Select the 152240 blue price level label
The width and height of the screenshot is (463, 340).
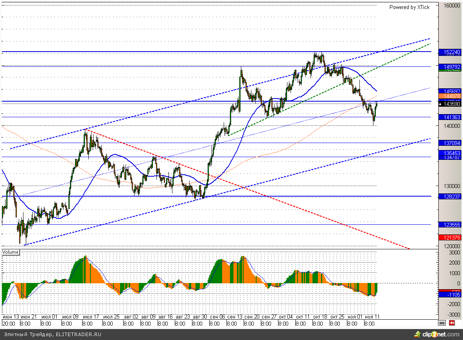pyautogui.click(x=450, y=52)
